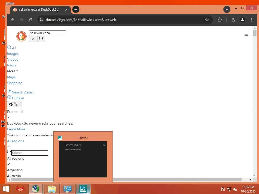The image size is (259, 194).
Task: Choose Argentina from the region list
Action: click(x=15, y=170)
